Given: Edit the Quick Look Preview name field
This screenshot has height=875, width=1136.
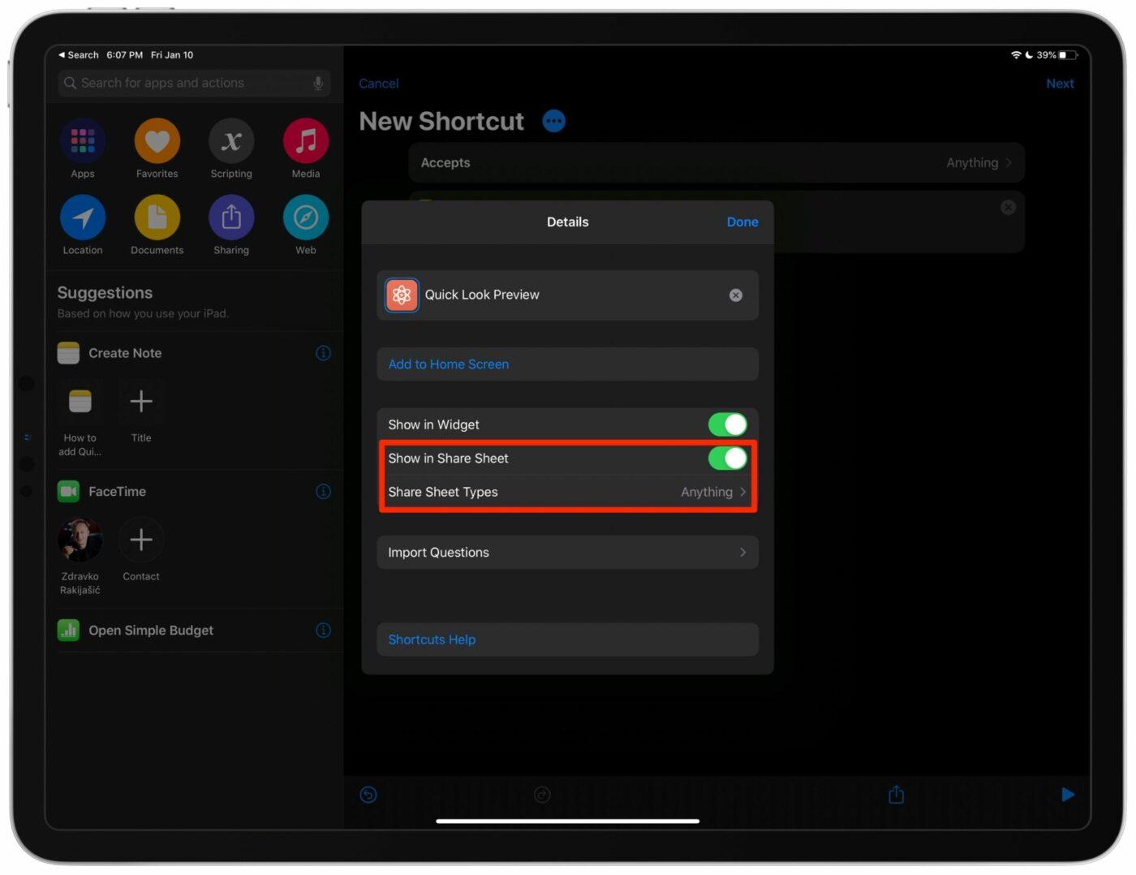Looking at the screenshot, I should pos(567,295).
